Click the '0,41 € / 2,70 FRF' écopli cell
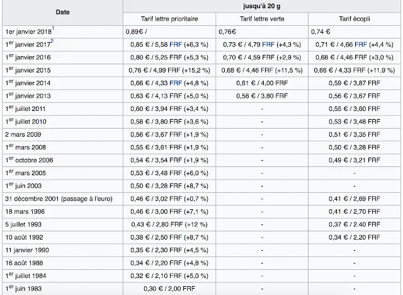The image size is (403, 295). (355, 212)
